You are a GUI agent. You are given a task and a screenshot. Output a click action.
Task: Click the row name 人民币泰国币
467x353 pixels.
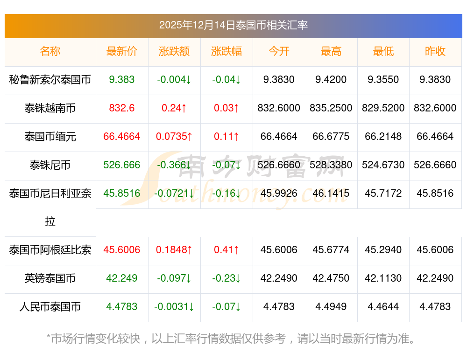point(50,307)
